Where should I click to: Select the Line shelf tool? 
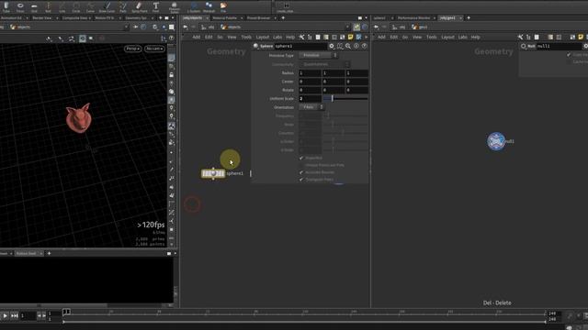pos(62,7)
